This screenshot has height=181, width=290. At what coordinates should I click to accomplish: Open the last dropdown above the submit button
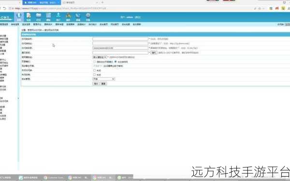103,79
